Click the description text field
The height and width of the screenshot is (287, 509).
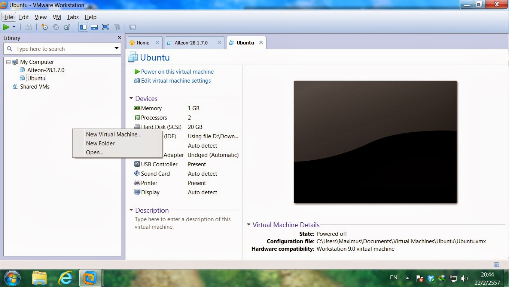pyautogui.click(x=186, y=223)
